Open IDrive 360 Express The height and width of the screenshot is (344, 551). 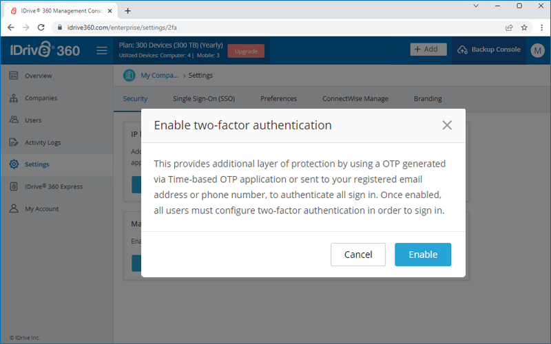pyautogui.click(x=46, y=186)
